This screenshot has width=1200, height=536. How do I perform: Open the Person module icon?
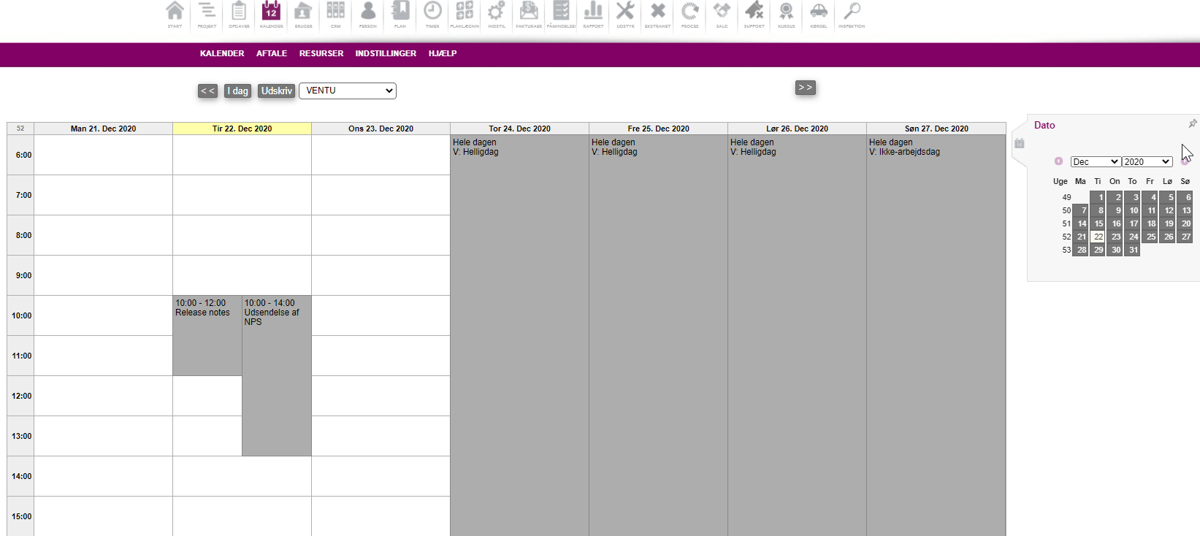pyautogui.click(x=368, y=14)
